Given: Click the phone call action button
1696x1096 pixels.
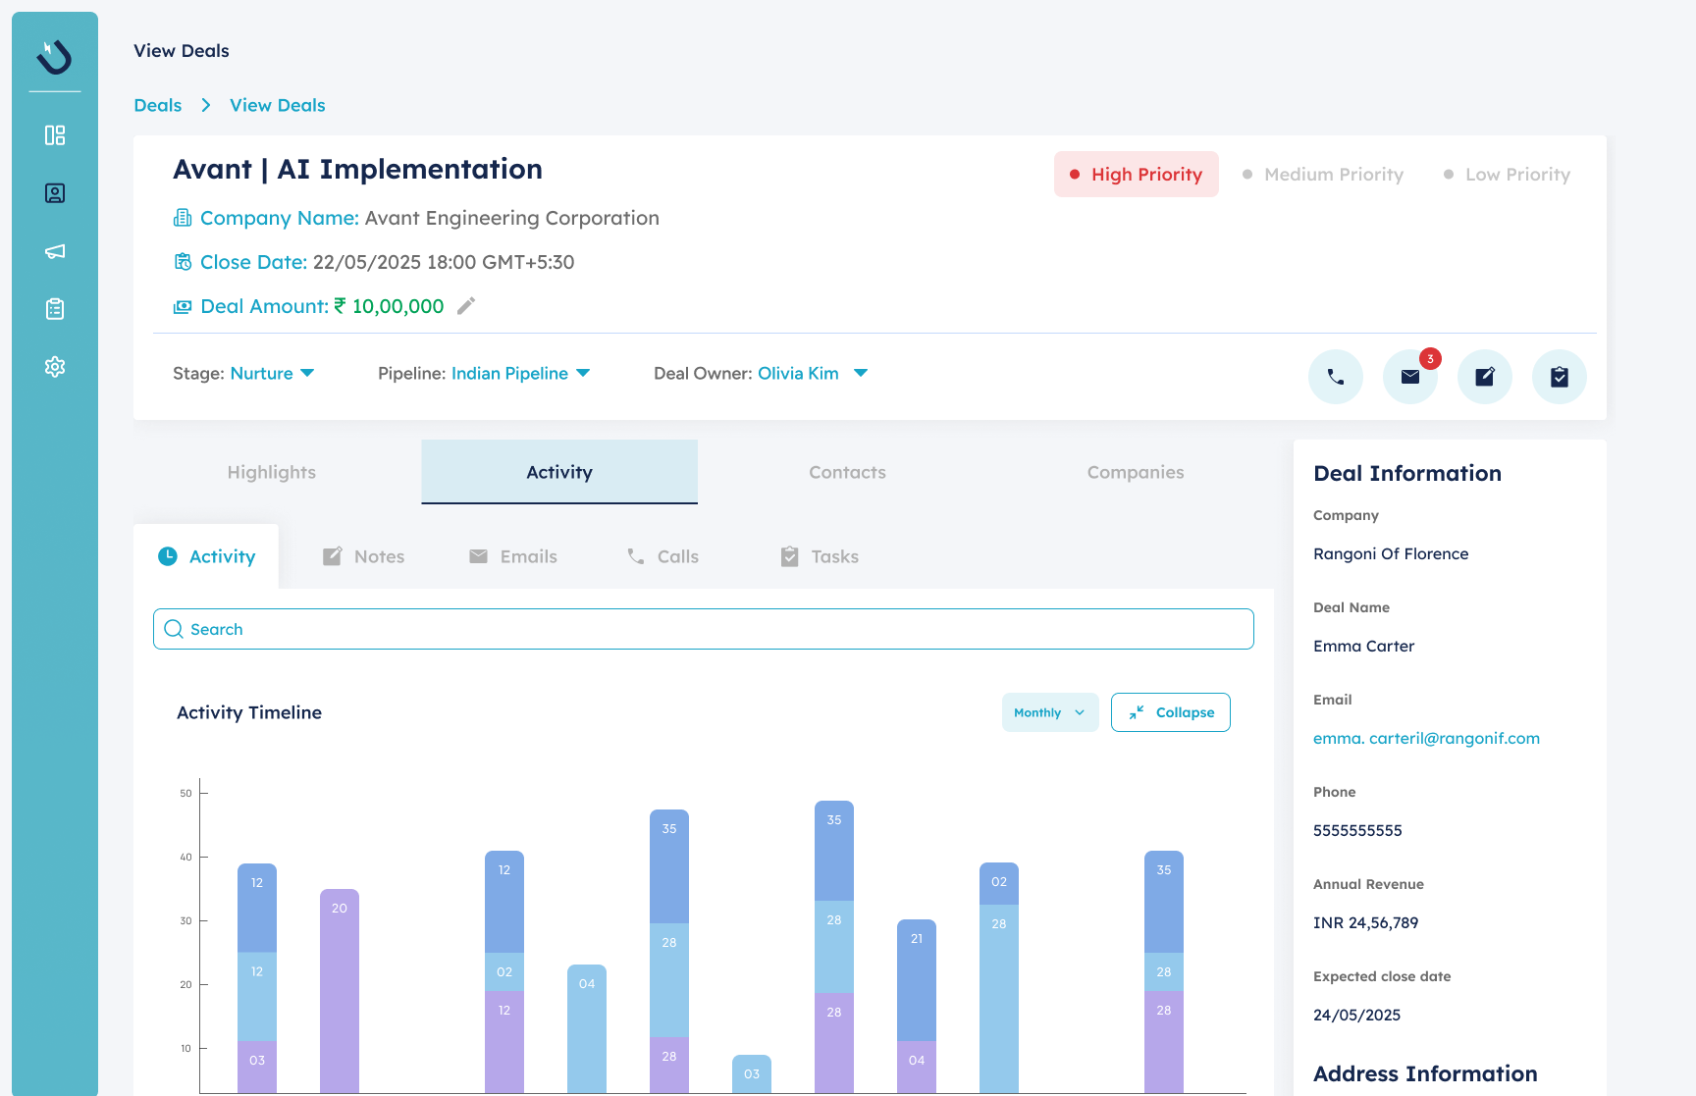Looking at the screenshot, I should coord(1335,377).
